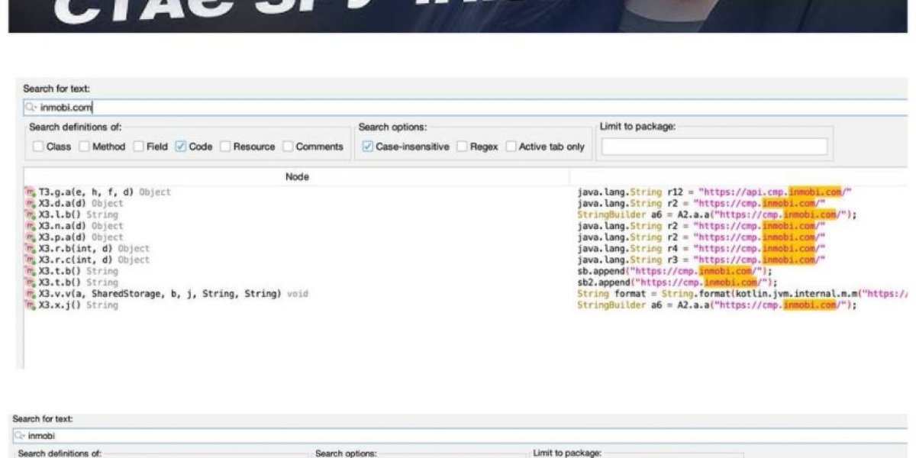916x458 pixels.
Task: Click the method icon beside X3.r.b(int, d)
Action: click(31, 249)
